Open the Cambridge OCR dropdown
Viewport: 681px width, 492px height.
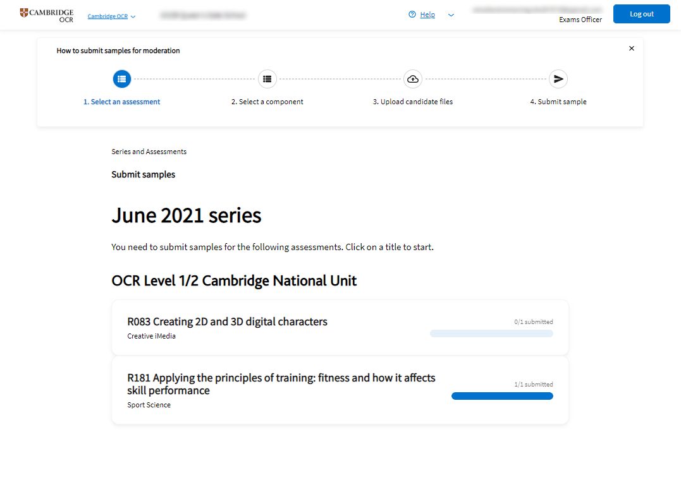[x=111, y=16]
